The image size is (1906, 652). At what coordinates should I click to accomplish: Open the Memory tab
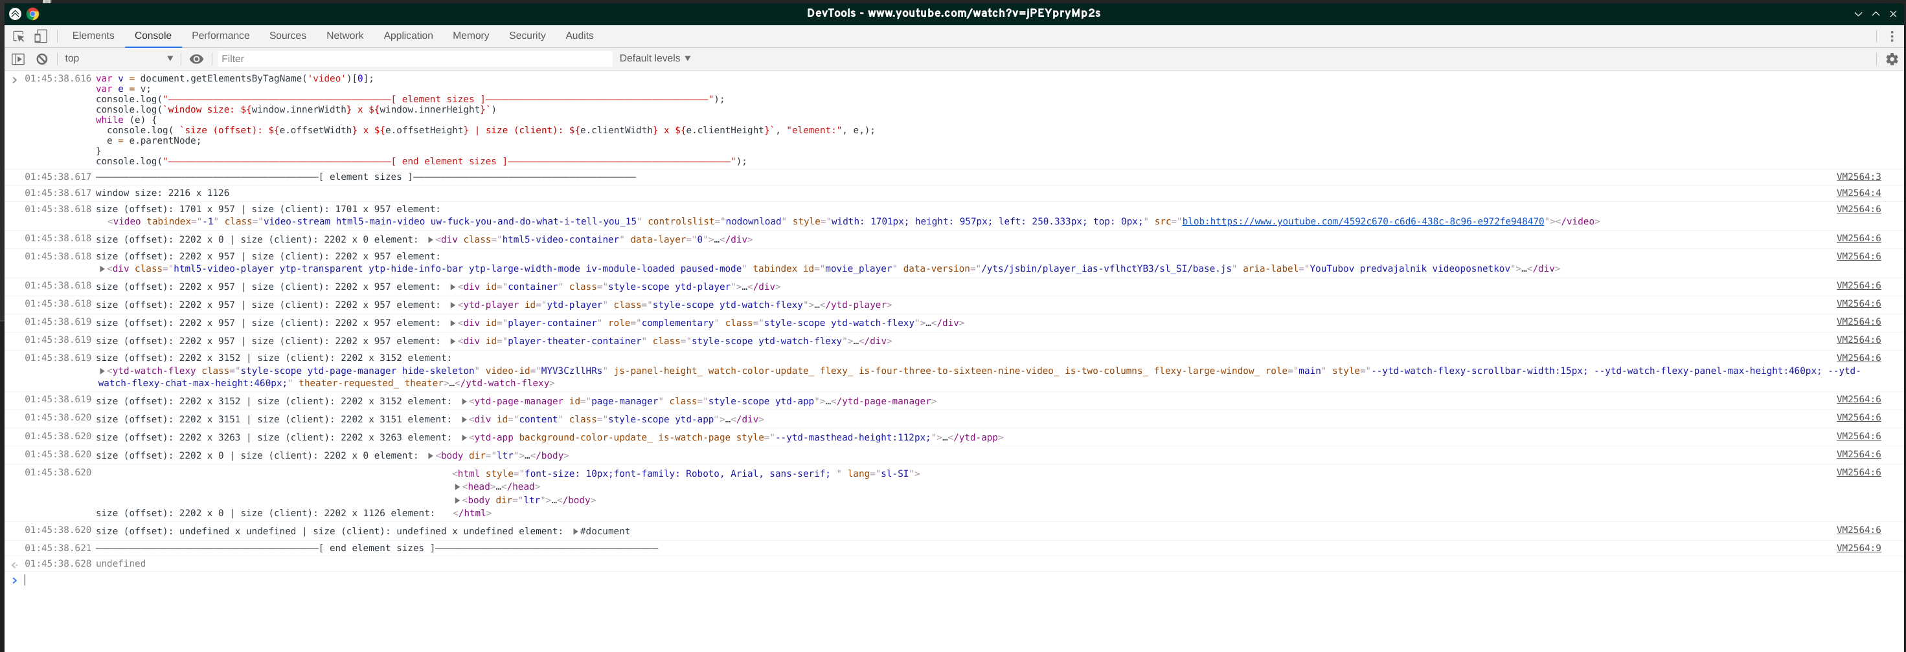(471, 36)
